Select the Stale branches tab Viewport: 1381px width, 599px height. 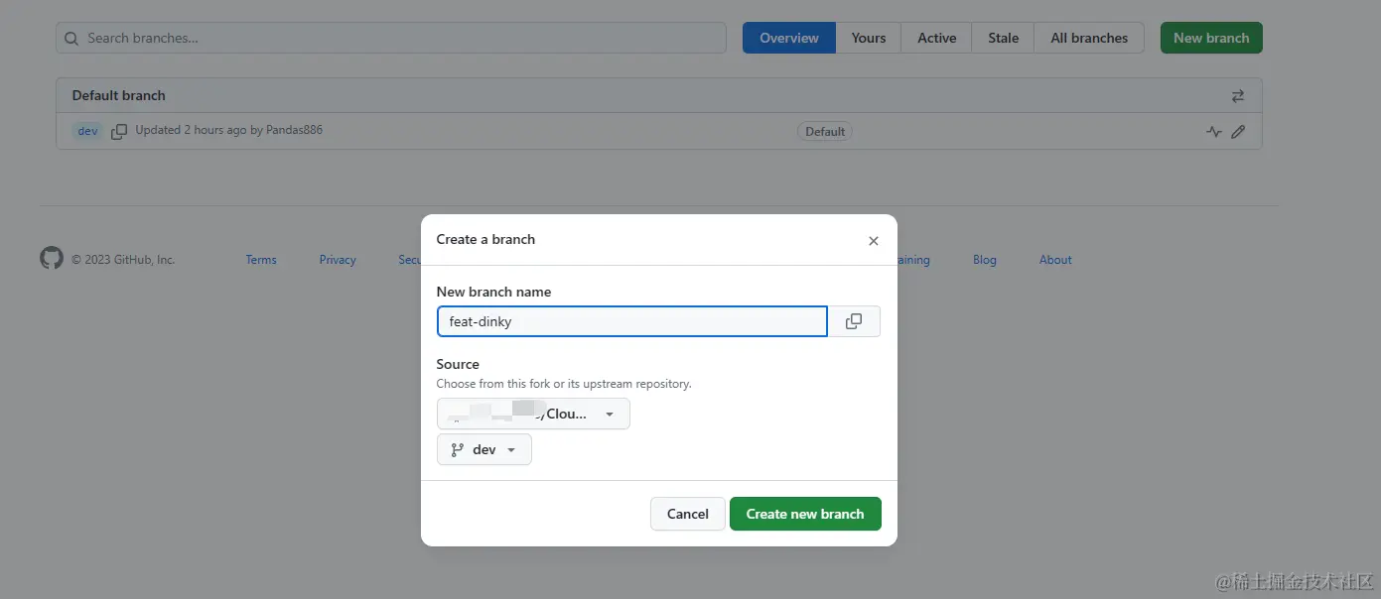tap(1003, 38)
